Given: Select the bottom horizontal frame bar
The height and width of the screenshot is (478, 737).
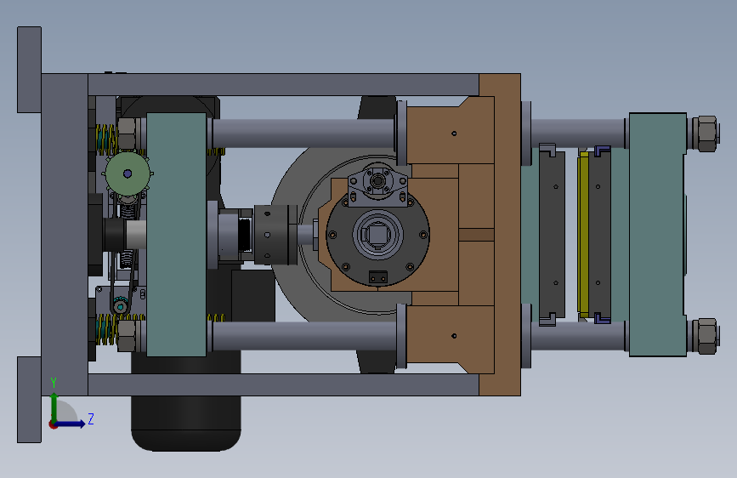Looking at the screenshot, I should pos(283,384).
